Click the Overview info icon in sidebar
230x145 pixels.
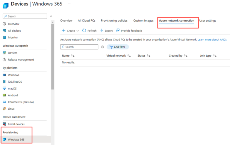[x=4, y=24]
